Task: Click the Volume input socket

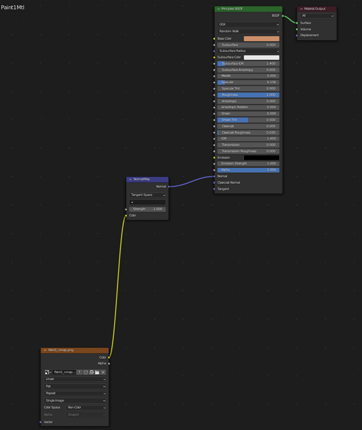Action: [x=297, y=29]
